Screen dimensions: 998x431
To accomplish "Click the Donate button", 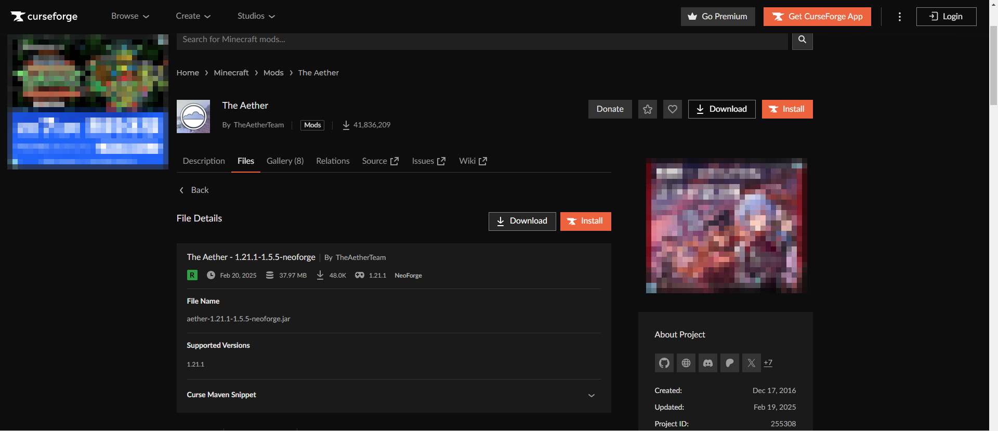I will click(610, 109).
